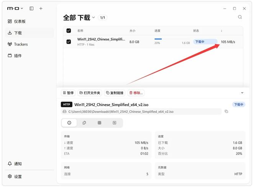Toggle the sidebar panel icon

coord(31,8)
